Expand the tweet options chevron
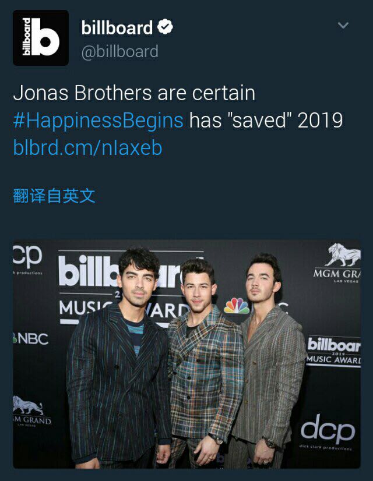 (343, 25)
